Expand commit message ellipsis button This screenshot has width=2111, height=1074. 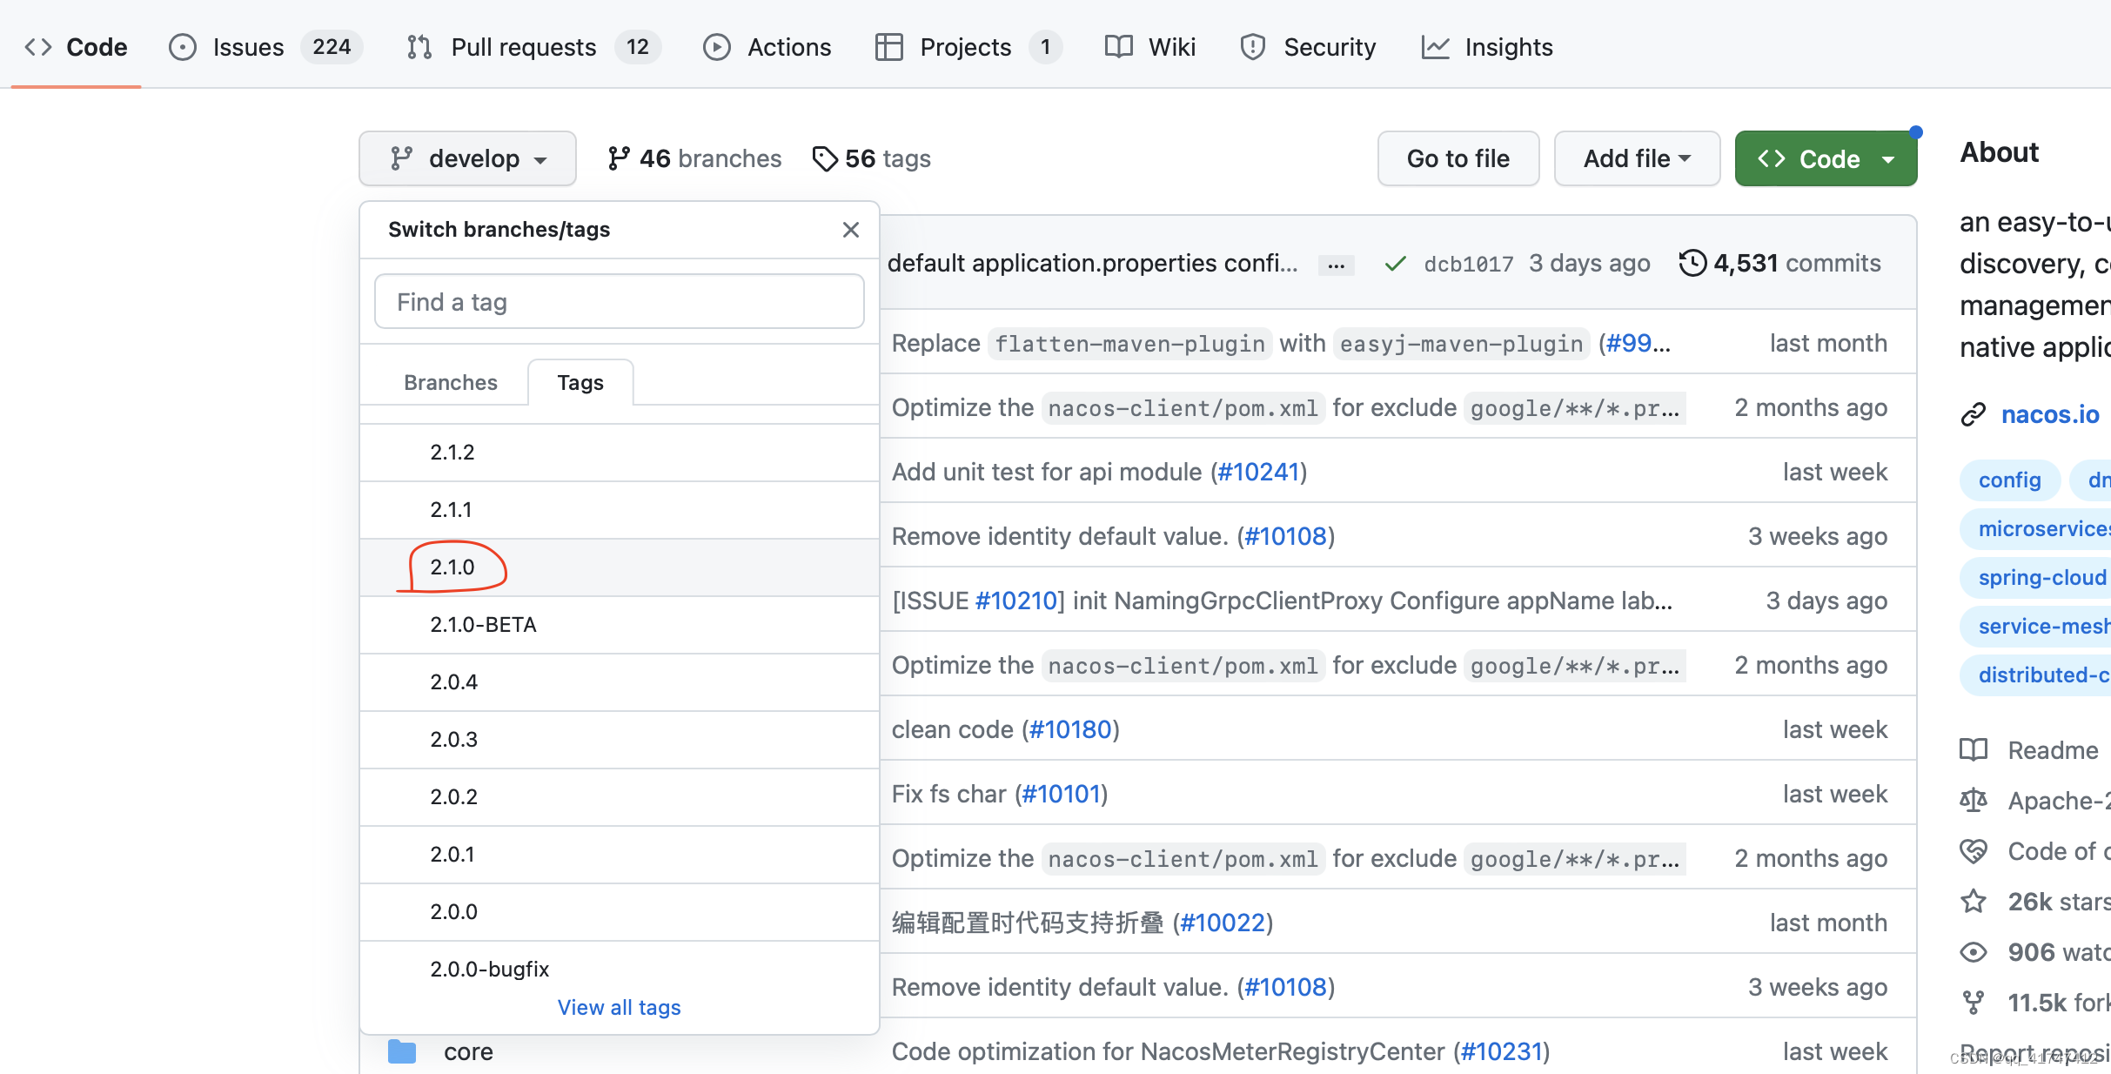point(1336,265)
